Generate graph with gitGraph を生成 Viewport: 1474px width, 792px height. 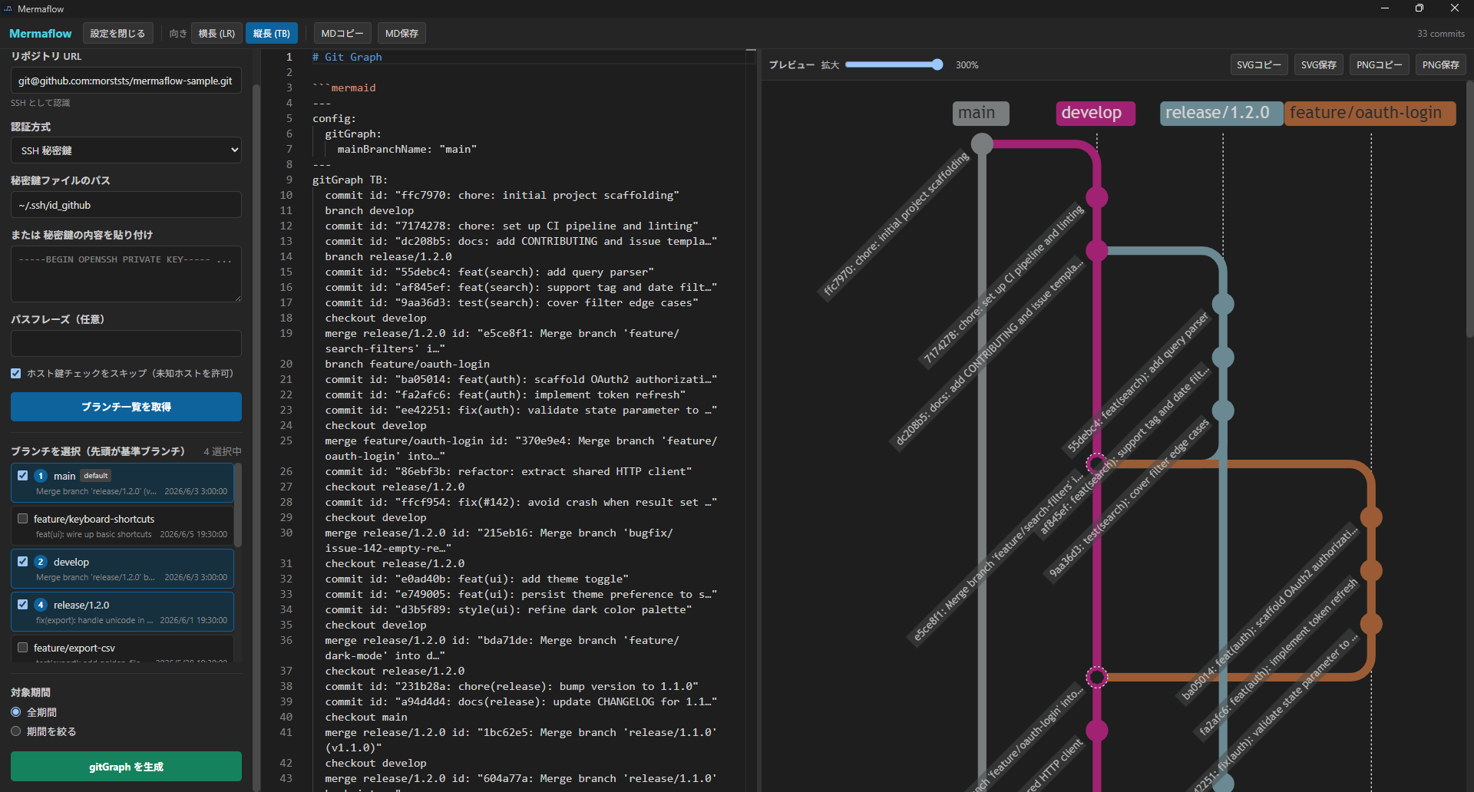coord(126,767)
